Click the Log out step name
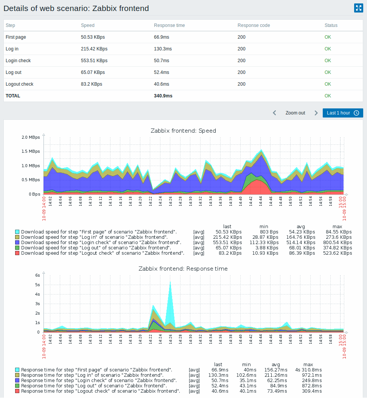 [13, 72]
